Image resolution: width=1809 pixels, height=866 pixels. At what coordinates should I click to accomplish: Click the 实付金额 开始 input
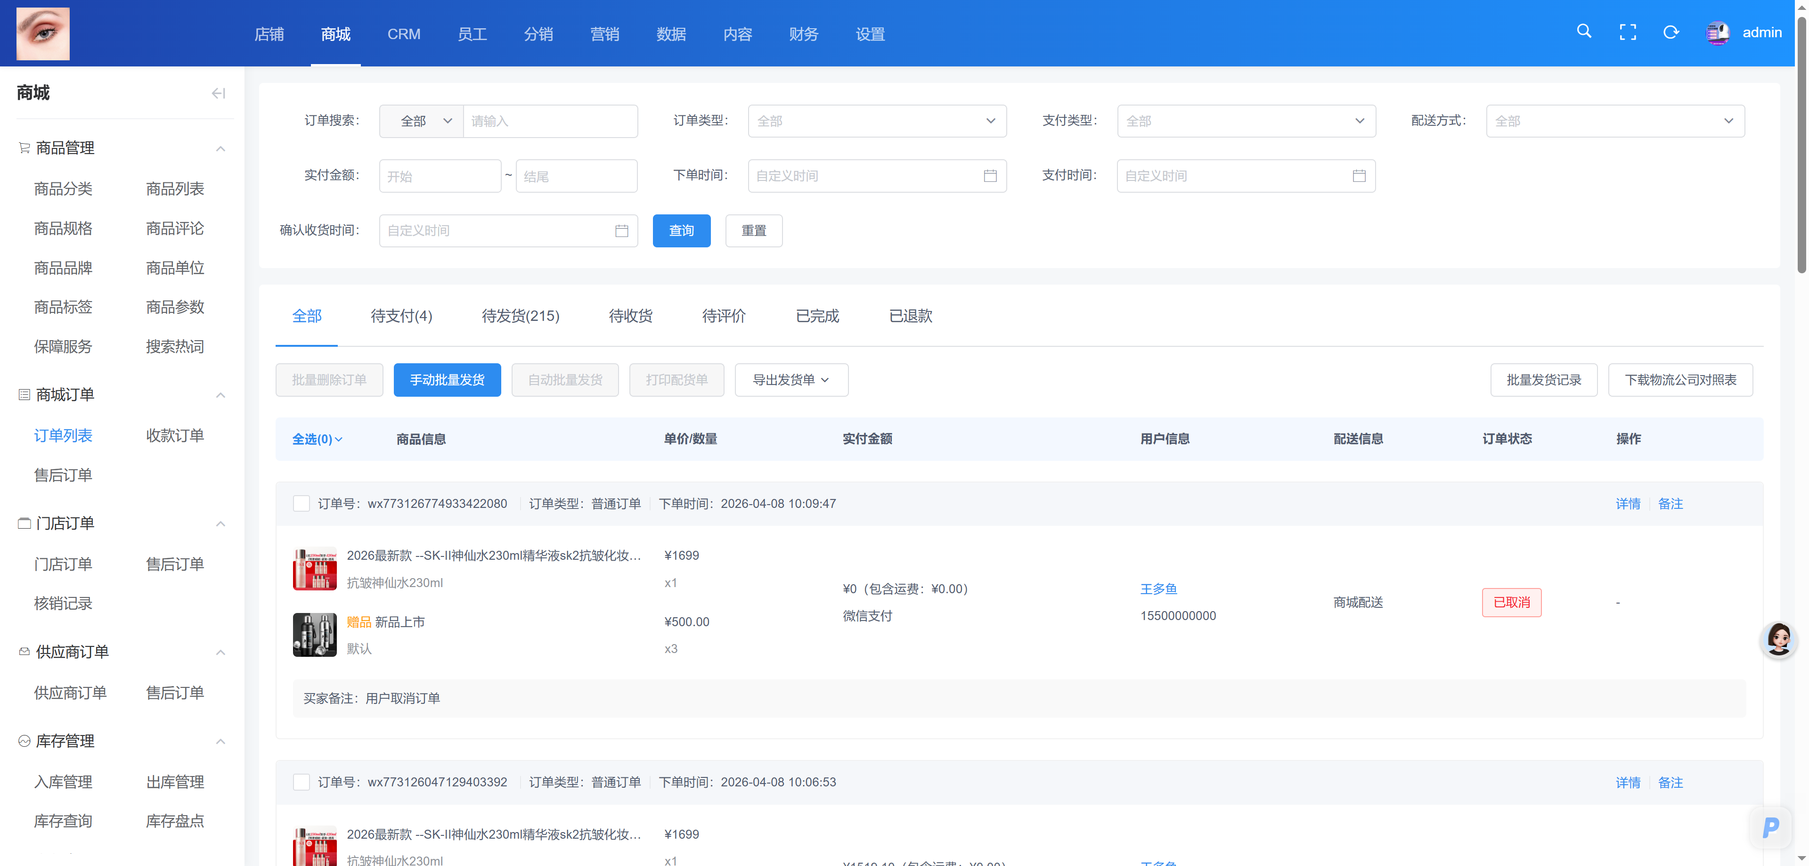coord(440,176)
